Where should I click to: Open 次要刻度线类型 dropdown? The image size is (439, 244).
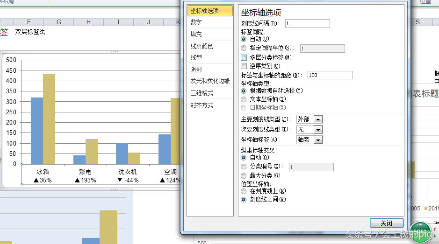[318, 130]
